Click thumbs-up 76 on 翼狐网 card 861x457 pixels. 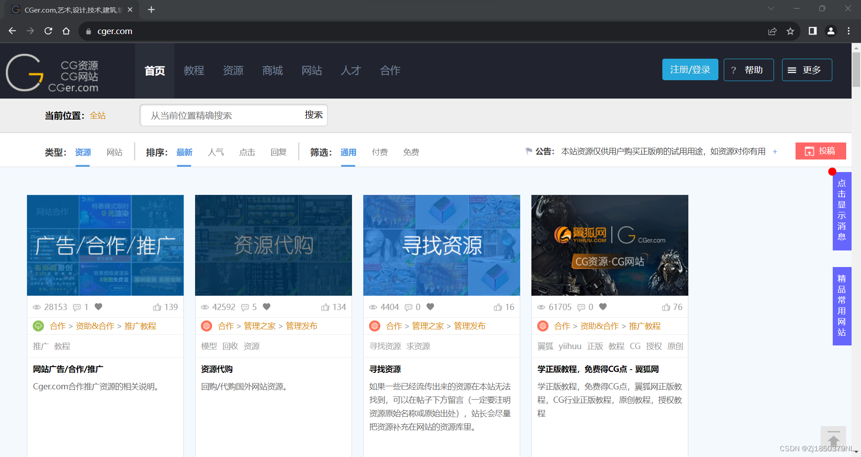672,307
